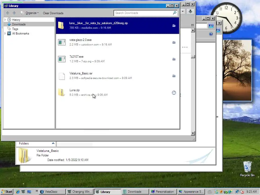Select Tags in the Library sidebar

15,29
